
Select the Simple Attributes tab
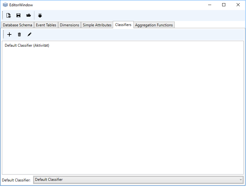coord(97,25)
